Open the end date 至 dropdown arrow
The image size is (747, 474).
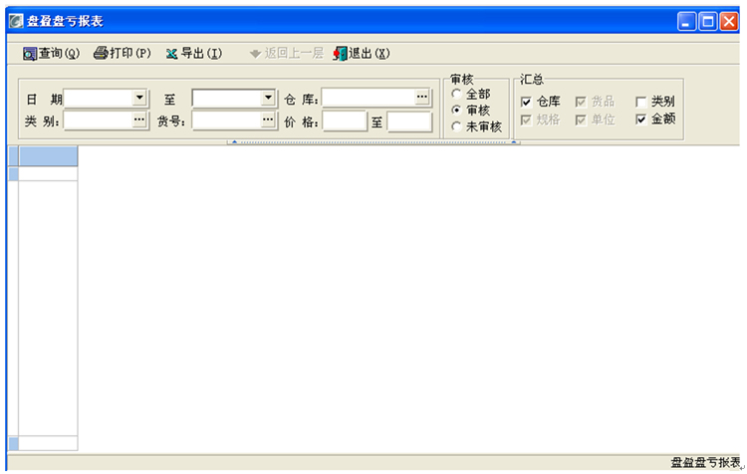coord(268,98)
